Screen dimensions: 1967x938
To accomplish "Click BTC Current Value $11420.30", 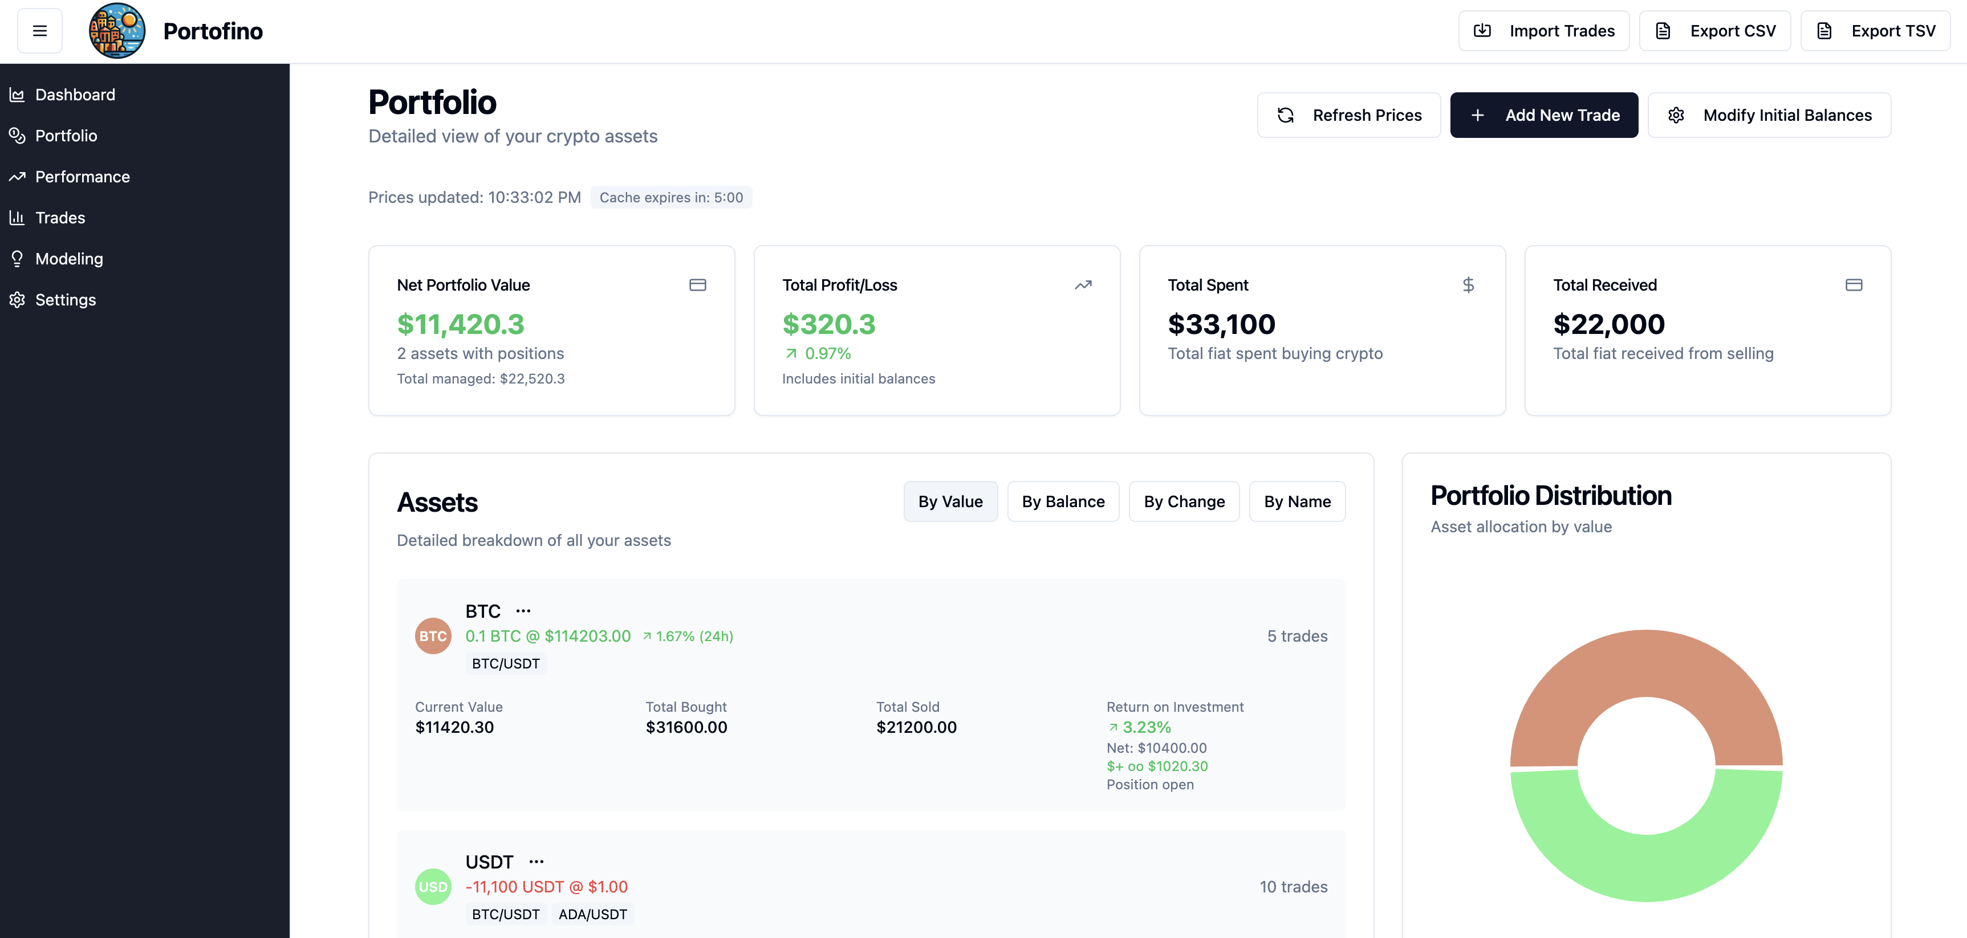I will [x=454, y=727].
